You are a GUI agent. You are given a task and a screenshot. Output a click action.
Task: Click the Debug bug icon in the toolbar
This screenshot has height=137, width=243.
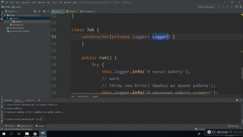click(223, 7)
